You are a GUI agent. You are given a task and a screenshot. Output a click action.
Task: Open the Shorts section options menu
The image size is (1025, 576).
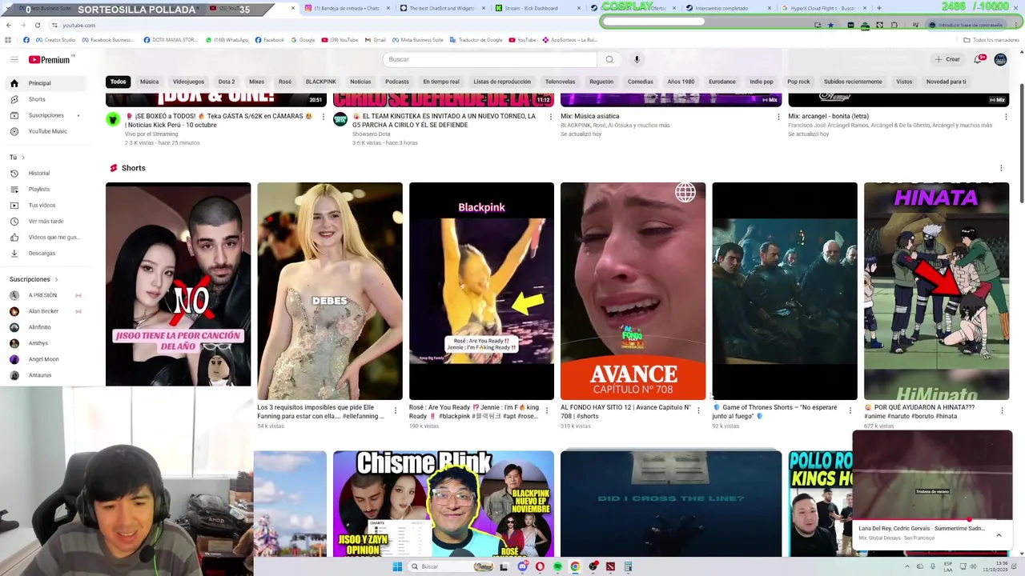[x=1001, y=168]
